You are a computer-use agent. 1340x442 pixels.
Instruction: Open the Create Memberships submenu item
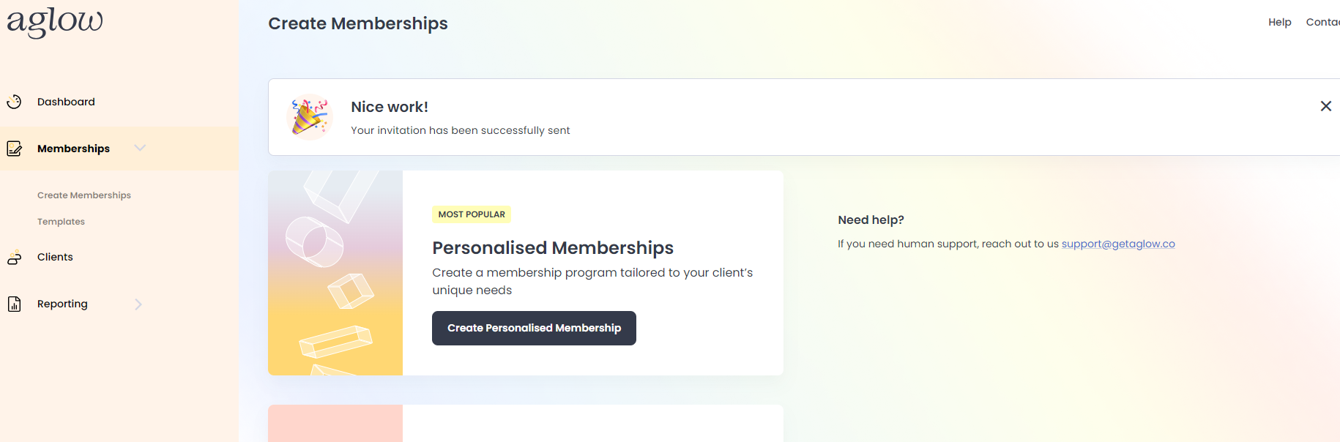pos(84,195)
